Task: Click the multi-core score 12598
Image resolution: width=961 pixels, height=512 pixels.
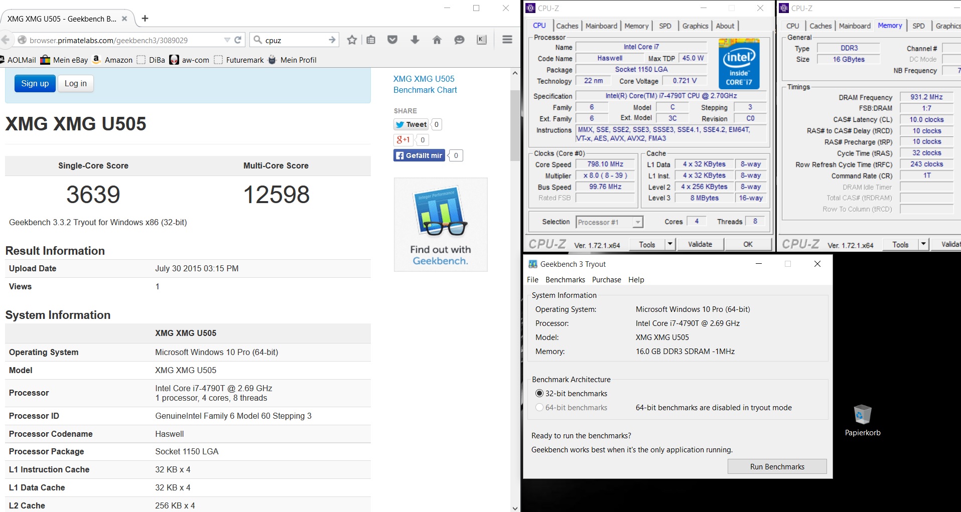Action: click(277, 195)
